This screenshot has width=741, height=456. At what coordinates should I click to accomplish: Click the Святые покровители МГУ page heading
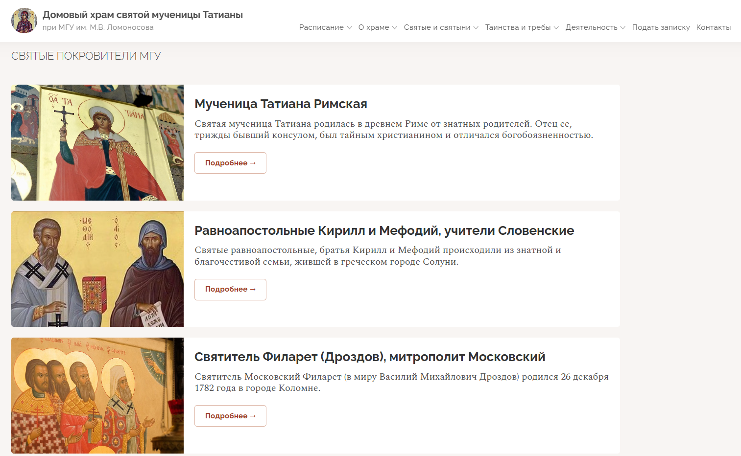[86, 56]
